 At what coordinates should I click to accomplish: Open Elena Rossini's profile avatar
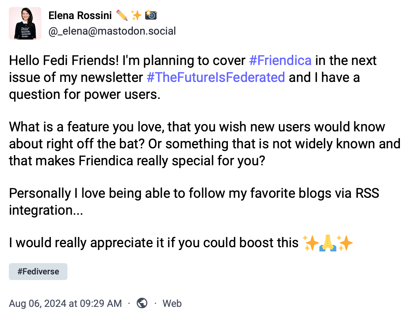[25, 23]
